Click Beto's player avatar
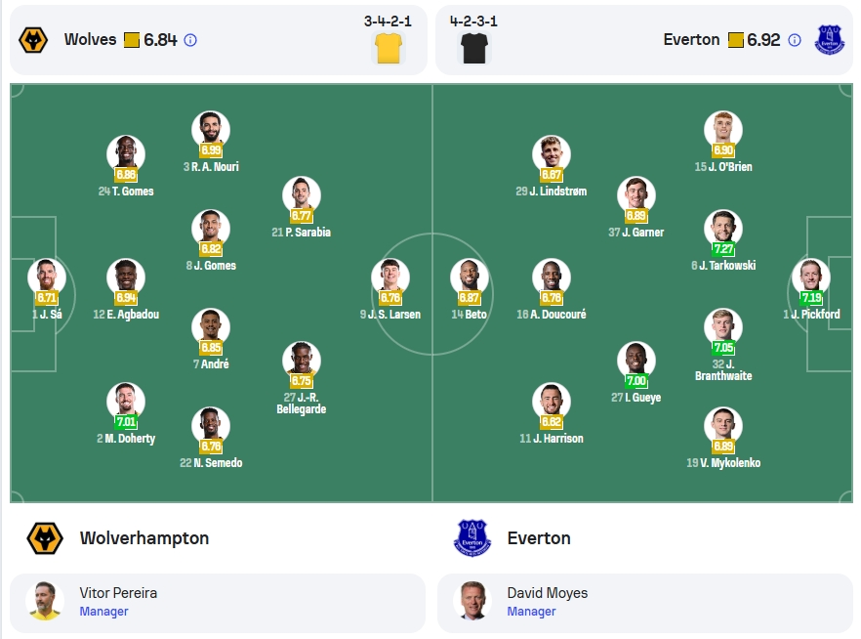861x639 pixels. 469,277
